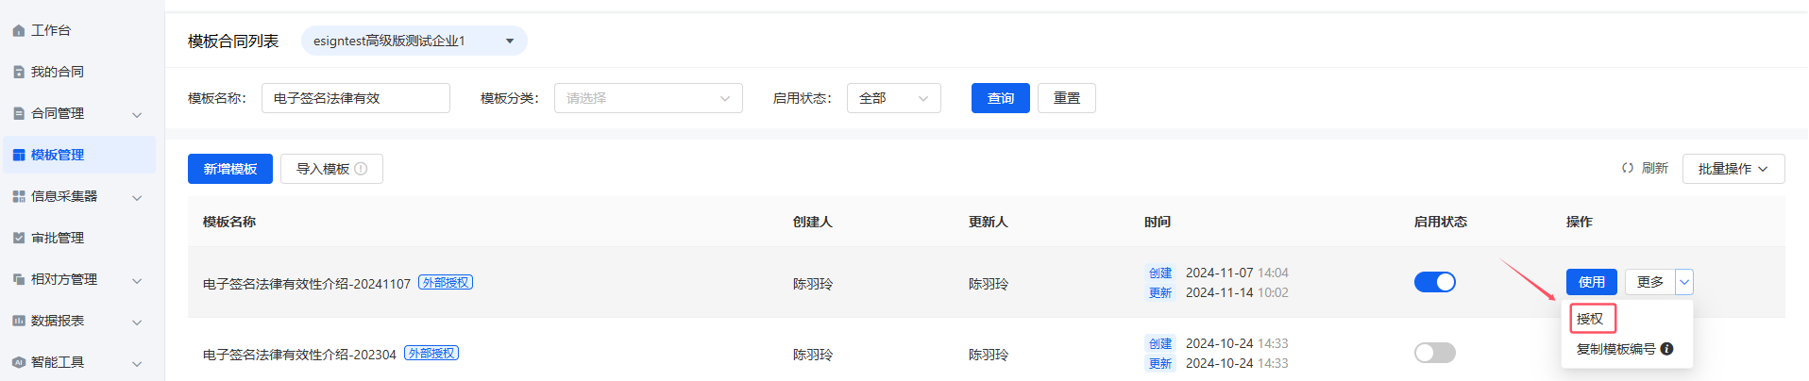Click the 模板名称 search input field
The height and width of the screenshot is (381, 1809).
[x=356, y=98]
